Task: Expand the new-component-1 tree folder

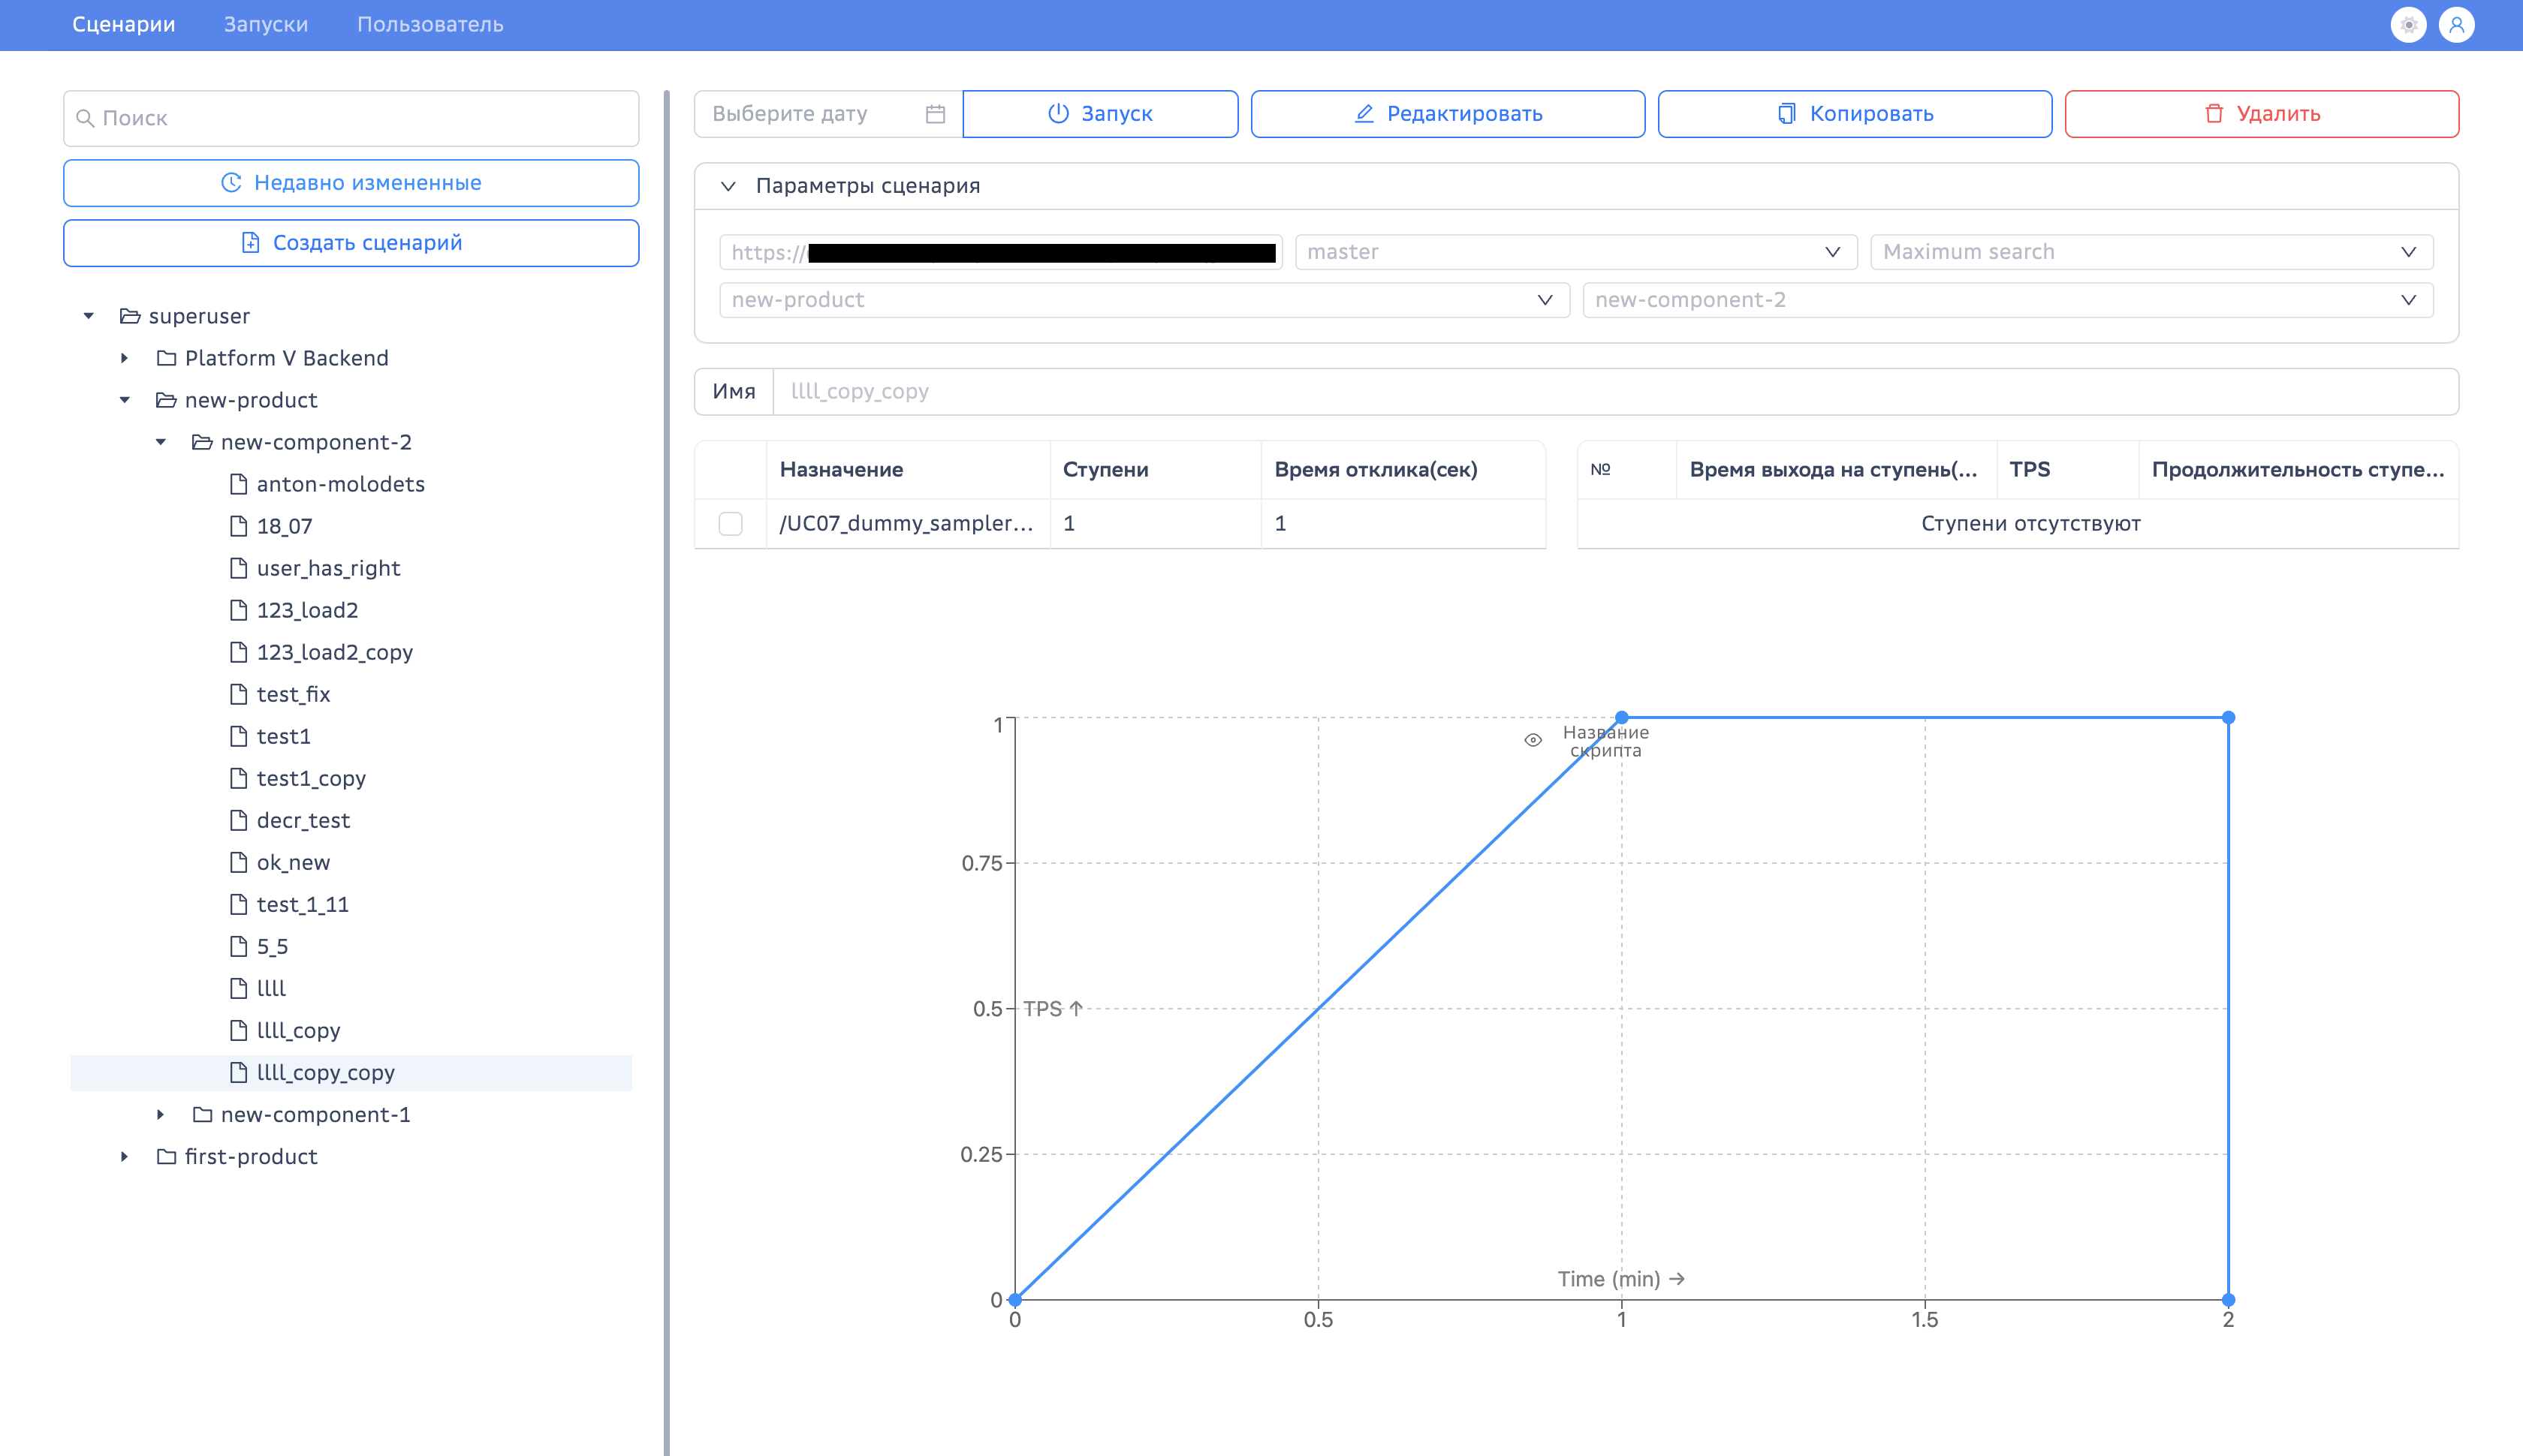Action: coord(160,1114)
